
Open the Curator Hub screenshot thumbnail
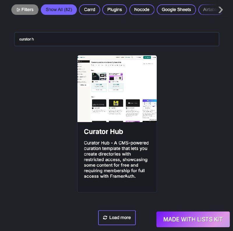pyautogui.click(x=117, y=89)
